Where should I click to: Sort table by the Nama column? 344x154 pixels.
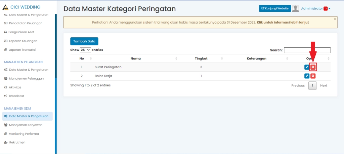[x=136, y=59]
